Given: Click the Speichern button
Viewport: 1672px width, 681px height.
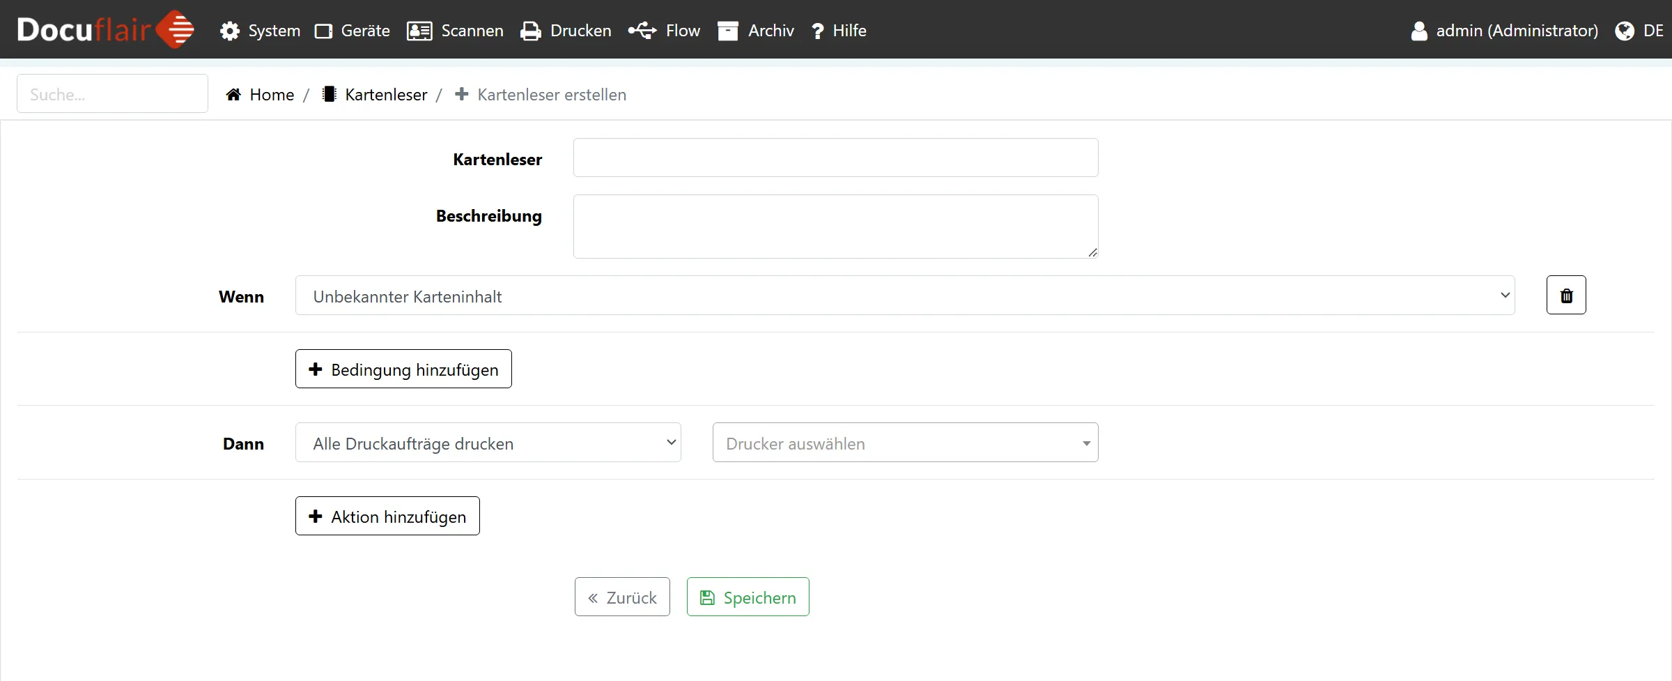Looking at the screenshot, I should pyautogui.click(x=748, y=597).
